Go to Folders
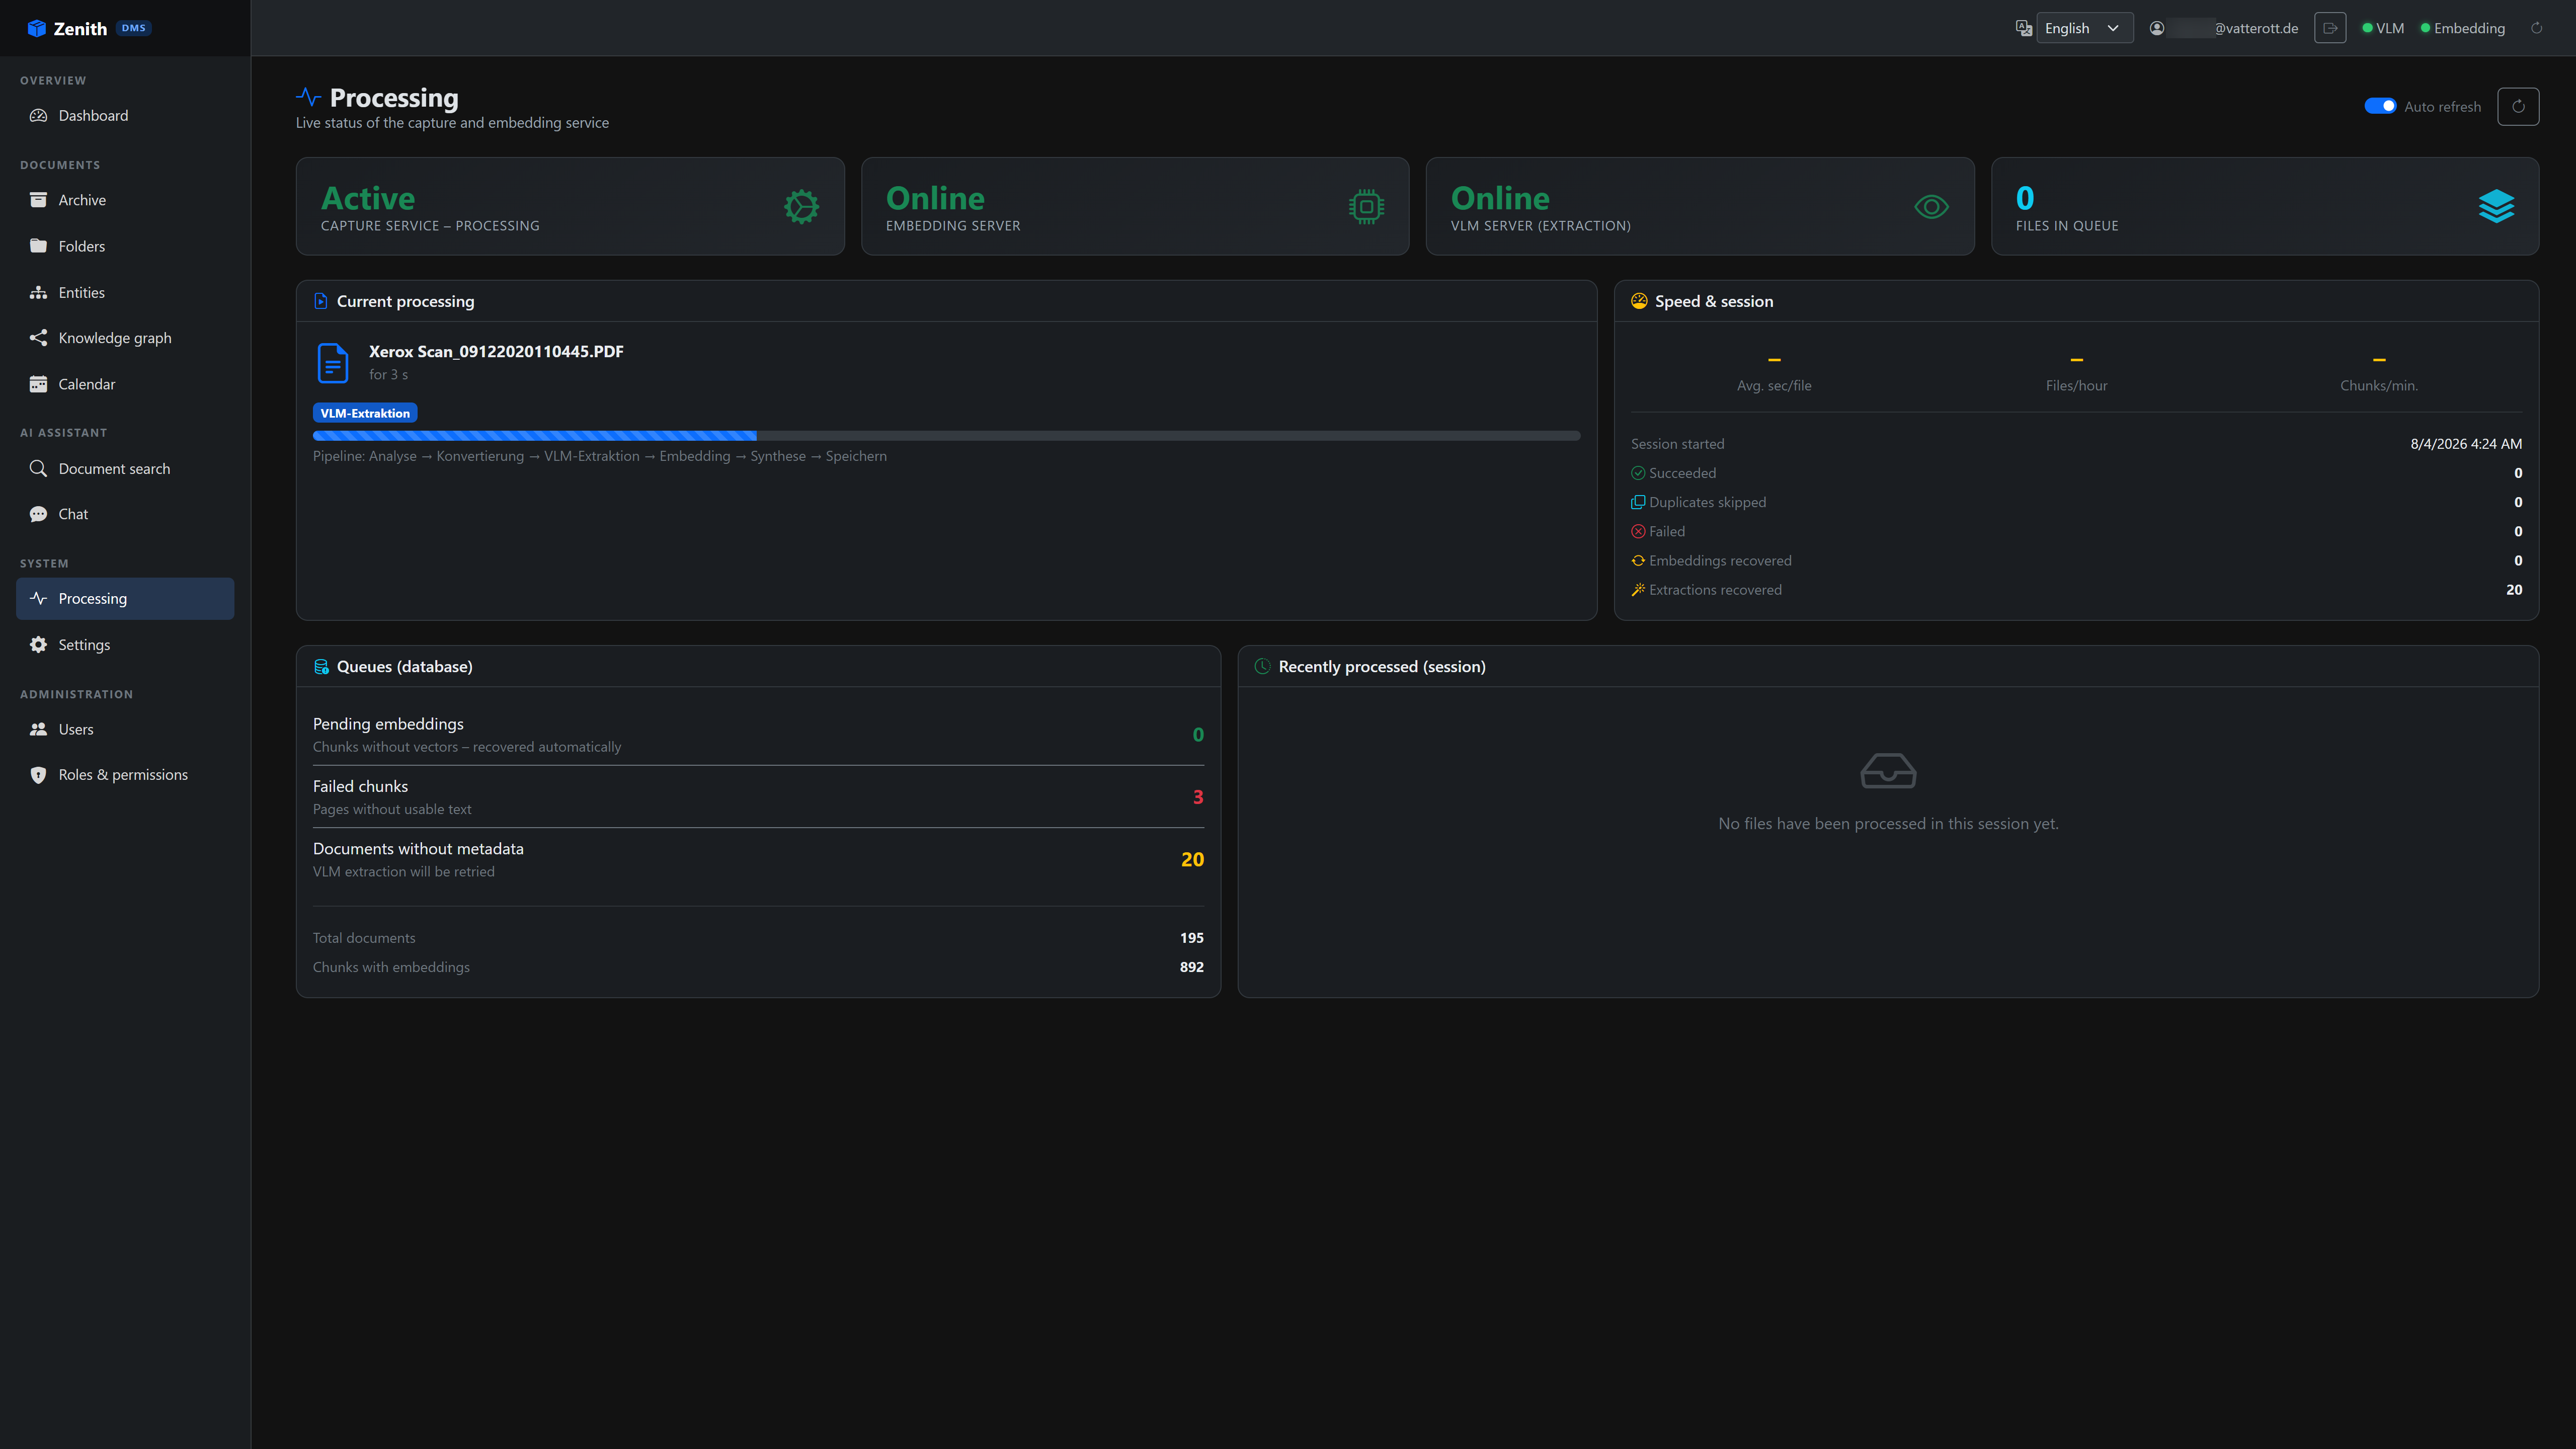The image size is (2576, 1449). 125,246
